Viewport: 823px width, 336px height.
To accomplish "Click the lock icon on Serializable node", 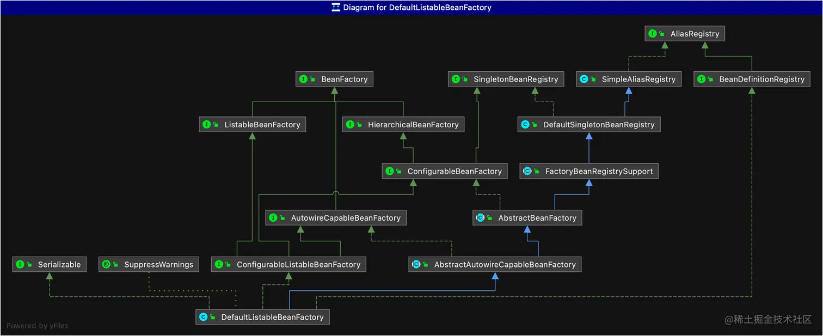I will click(29, 265).
